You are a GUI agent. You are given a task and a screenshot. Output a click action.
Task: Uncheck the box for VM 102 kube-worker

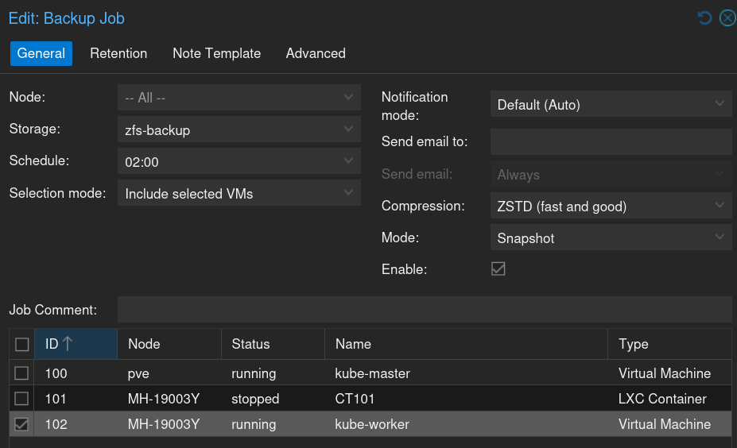pyautogui.click(x=22, y=424)
